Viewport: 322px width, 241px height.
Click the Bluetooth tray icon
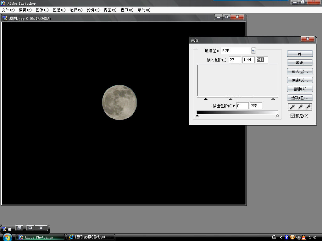(x=287, y=237)
